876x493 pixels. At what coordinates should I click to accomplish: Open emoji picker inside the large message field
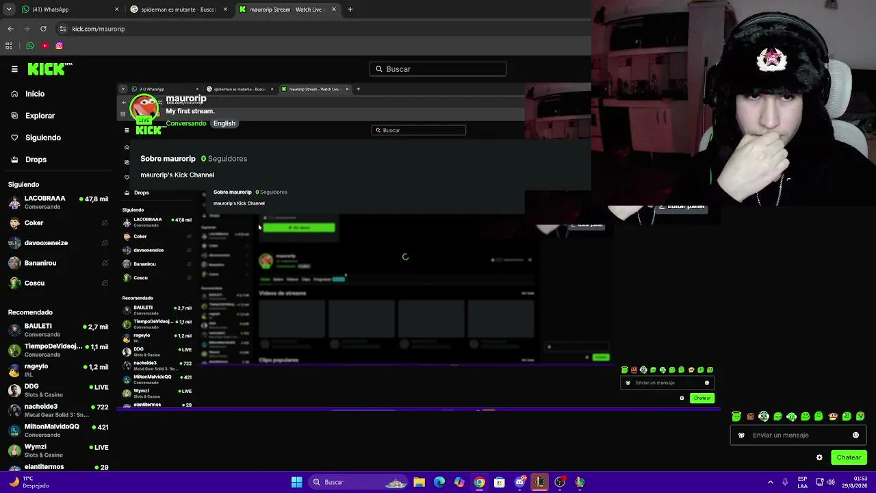(x=855, y=435)
